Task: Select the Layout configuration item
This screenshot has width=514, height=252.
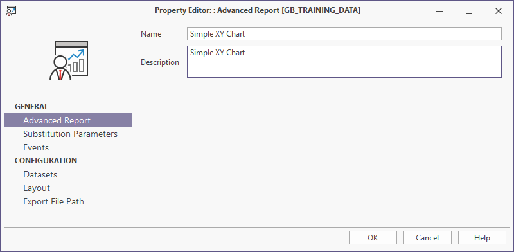Action: tap(37, 188)
